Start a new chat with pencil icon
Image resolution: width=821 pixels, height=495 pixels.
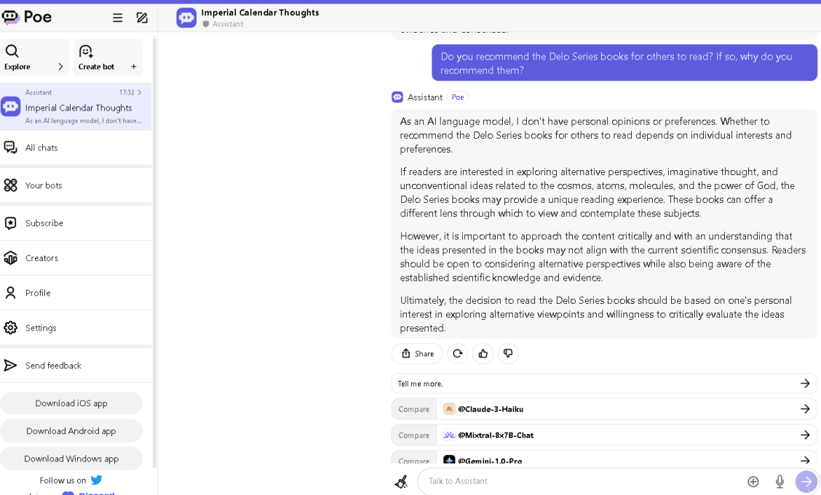coord(142,17)
